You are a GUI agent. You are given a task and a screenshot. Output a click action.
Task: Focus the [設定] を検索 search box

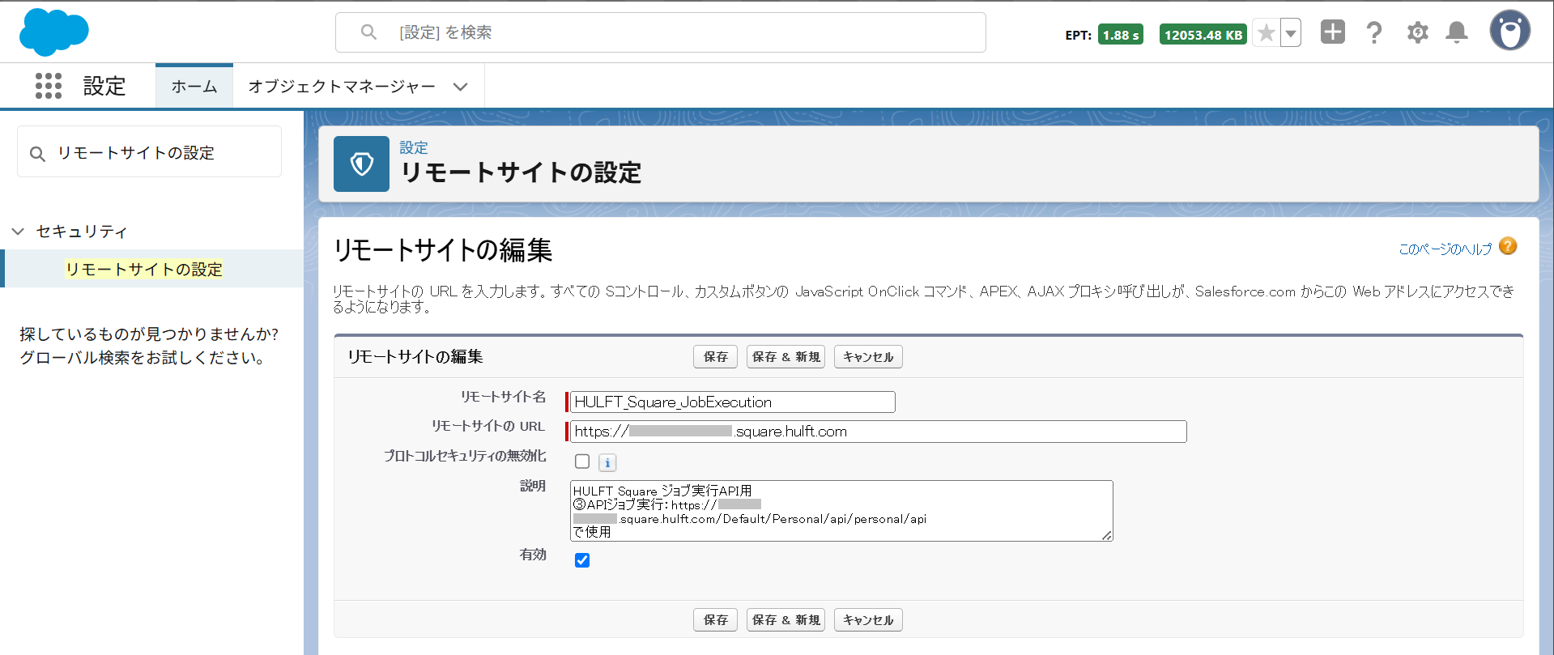click(660, 32)
